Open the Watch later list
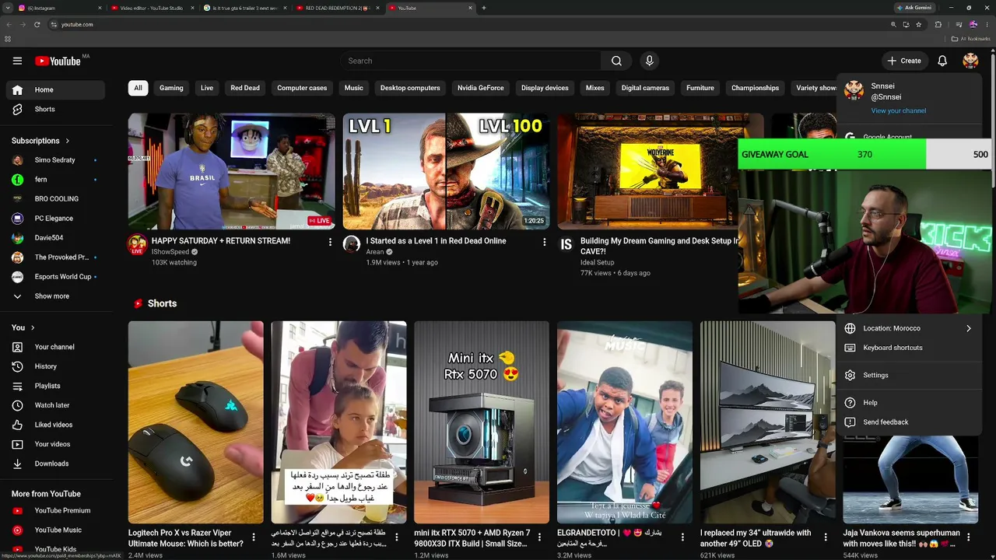Screen dimensions: 996x560 [x=54, y=405]
